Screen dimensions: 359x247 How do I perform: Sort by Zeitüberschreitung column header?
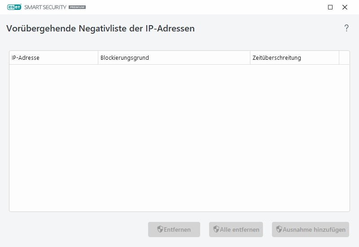294,58
